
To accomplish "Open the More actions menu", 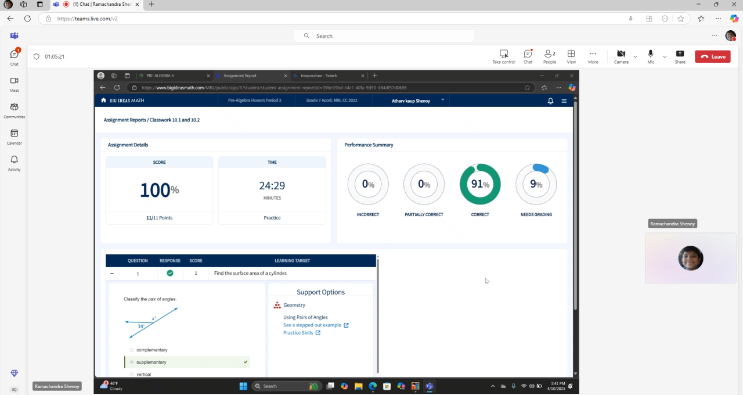I will 593,56.
